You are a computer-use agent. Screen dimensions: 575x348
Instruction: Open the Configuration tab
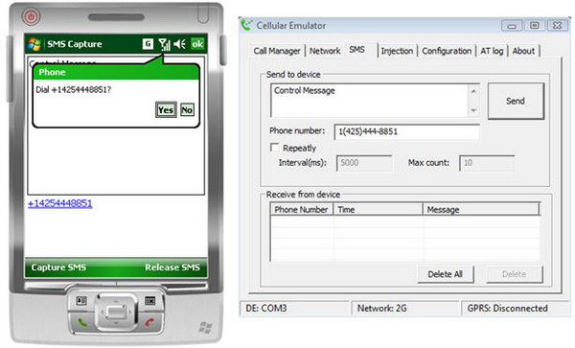pyautogui.click(x=447, y=51)
